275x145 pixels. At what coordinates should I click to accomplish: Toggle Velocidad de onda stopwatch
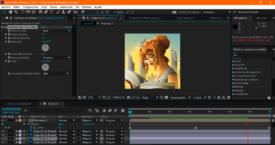pos(9,54)
